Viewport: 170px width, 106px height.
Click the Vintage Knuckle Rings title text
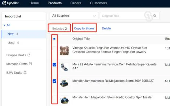110,50
